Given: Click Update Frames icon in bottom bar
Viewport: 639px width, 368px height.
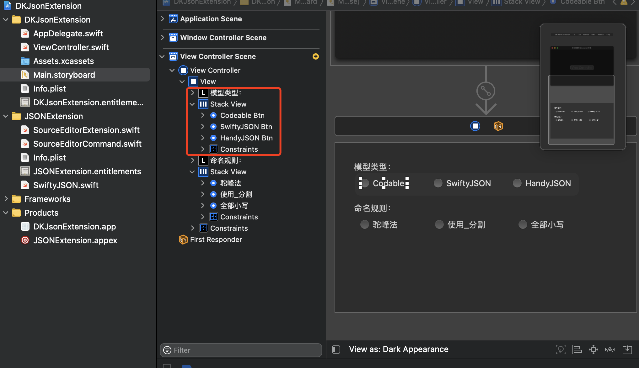Looking at the screenshot, I should [x=561, y=349].
